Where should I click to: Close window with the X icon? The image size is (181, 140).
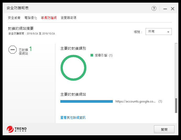(173, 9)
